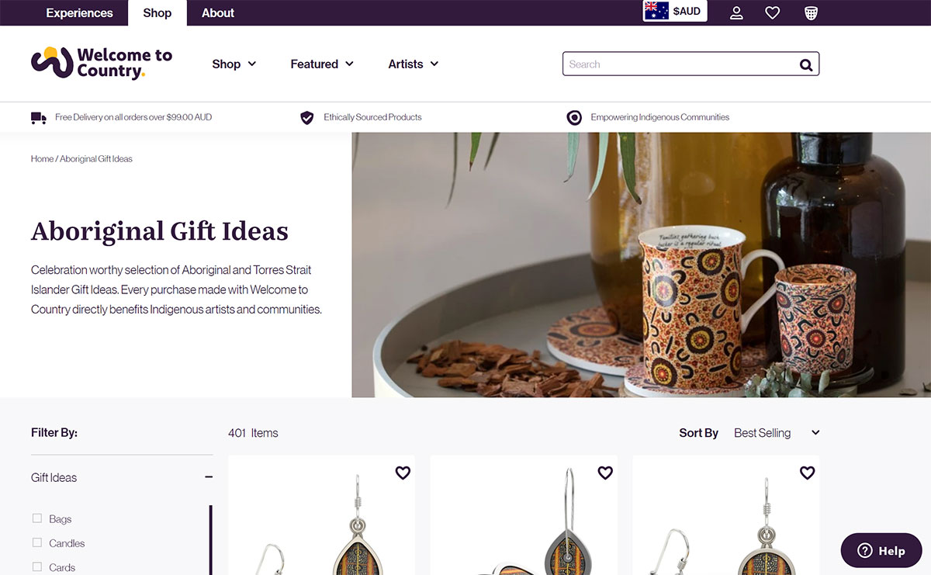This screenshot has width=931, height=575.
Task: Expand the Shop navigation dropdown
Action: pos(234,64)
